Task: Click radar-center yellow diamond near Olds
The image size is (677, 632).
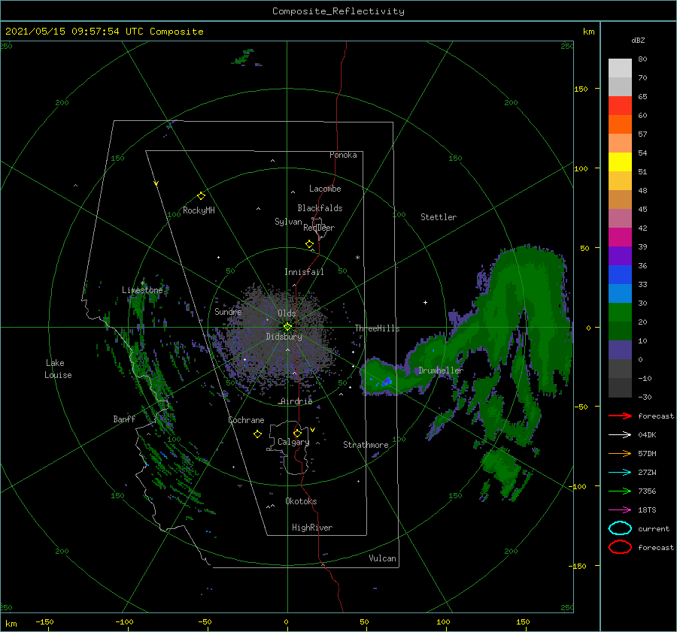Action: pos(287,327)
